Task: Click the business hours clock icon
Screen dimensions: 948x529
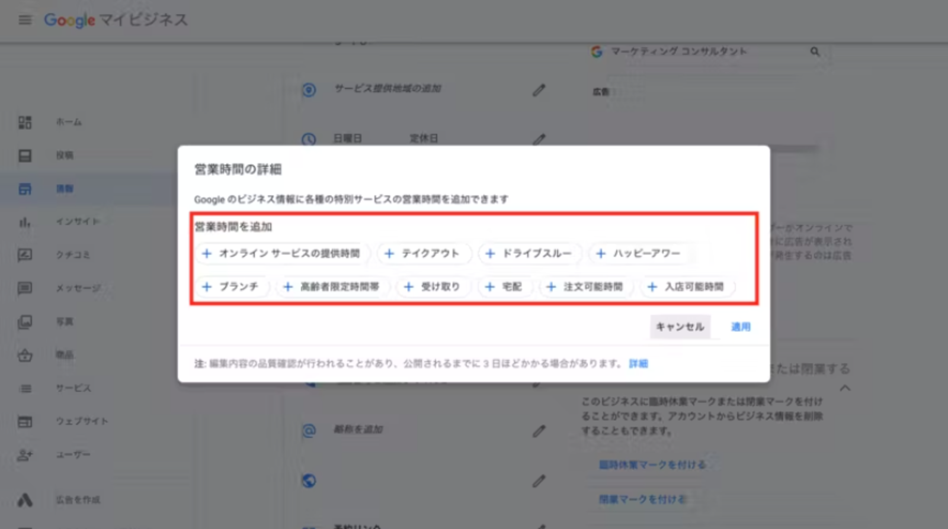Action: 309,140
